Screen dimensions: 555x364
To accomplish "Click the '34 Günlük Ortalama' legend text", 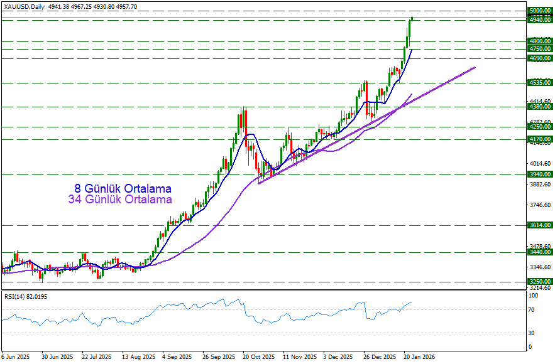I will coord(119,200).
